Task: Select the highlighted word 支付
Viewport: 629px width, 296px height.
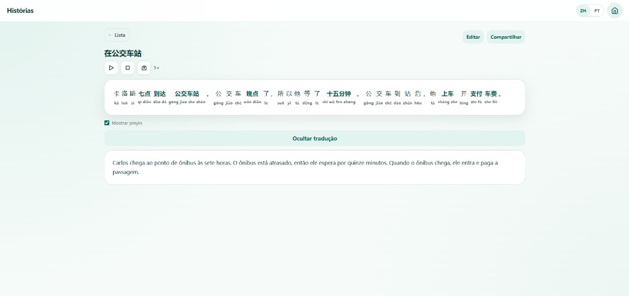Action: (476, 94)
